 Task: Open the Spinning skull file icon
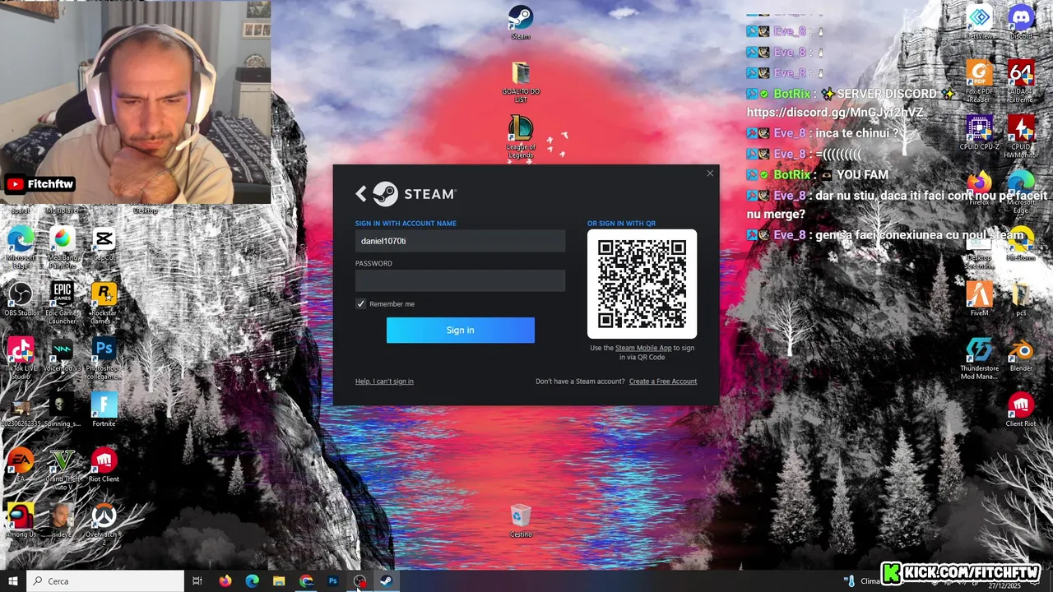click(x=63, y=409)
